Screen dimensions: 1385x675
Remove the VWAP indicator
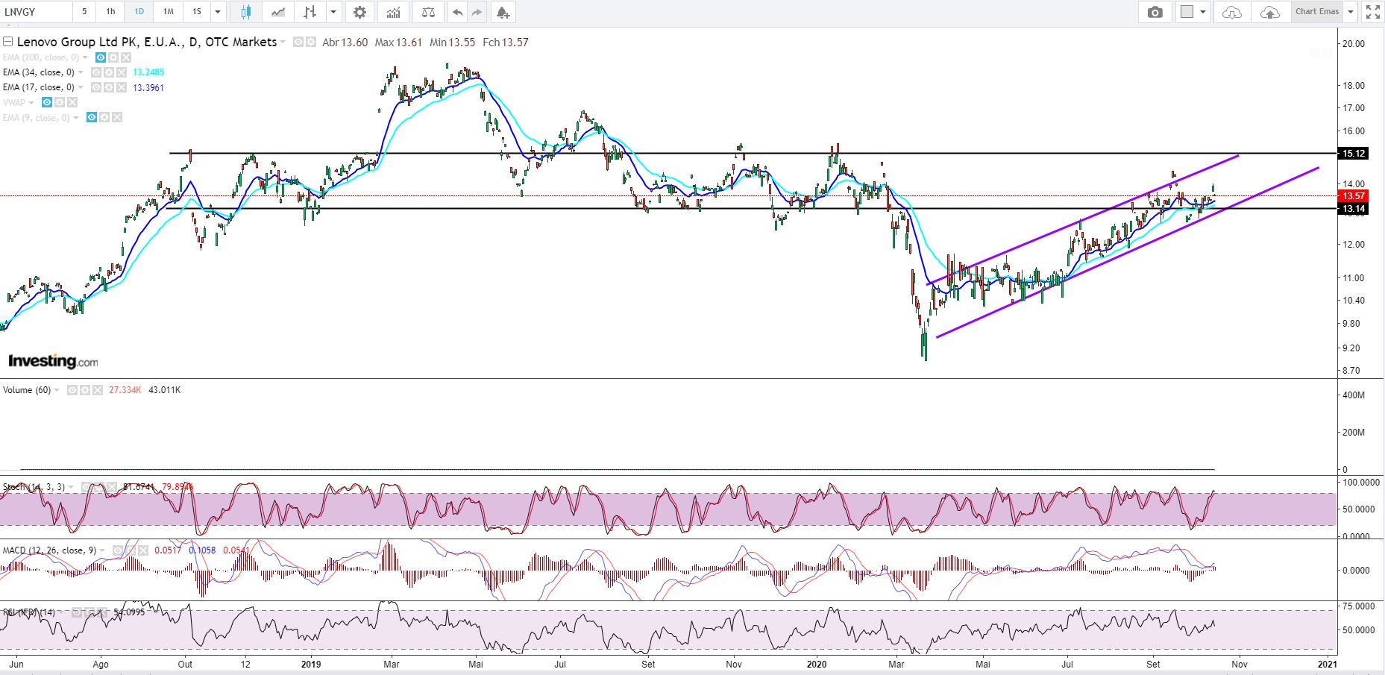pyautogui.click(x=72, y=102)
